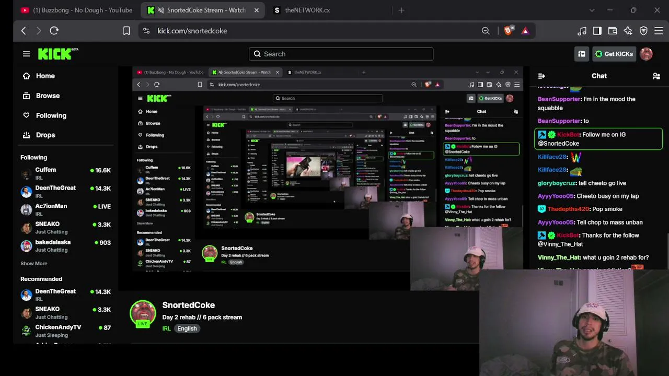Click SnortedCoke channel name below video
The width and height of the screenshot is (669, 376).
[x=189, y=305]
